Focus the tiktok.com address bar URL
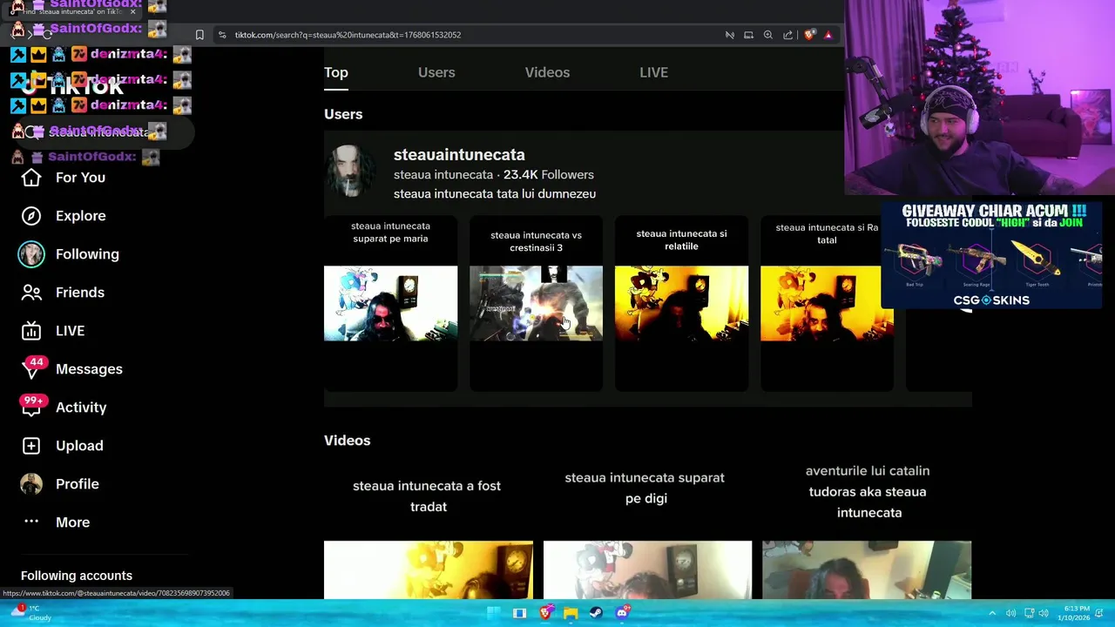 point(348,35)
